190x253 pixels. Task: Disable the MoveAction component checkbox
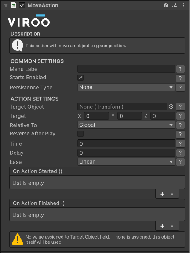pyautogui.click(x=22, y=6)
